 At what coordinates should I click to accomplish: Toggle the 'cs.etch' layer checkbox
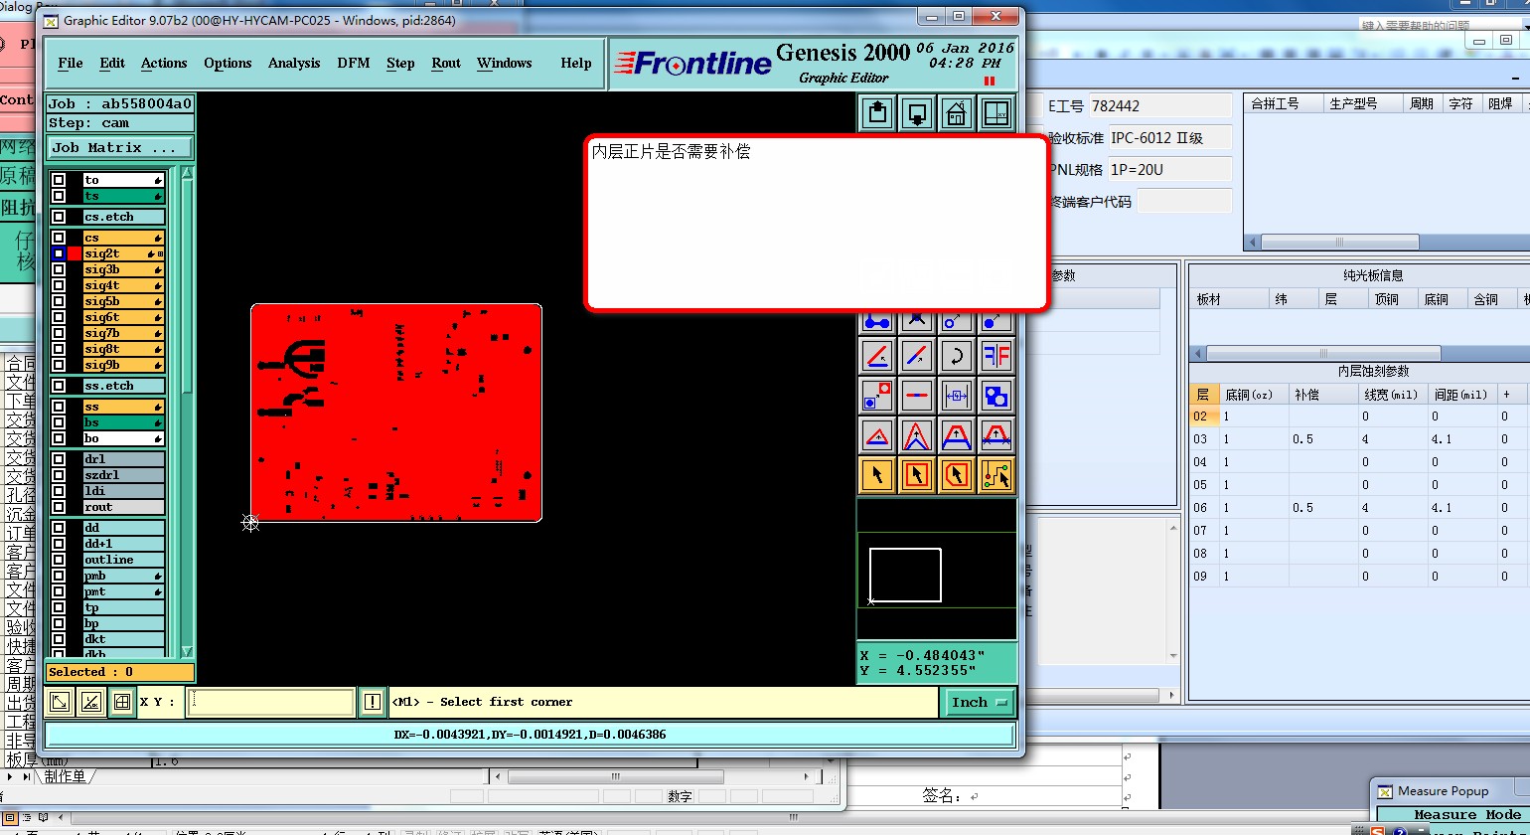(59, 217)
